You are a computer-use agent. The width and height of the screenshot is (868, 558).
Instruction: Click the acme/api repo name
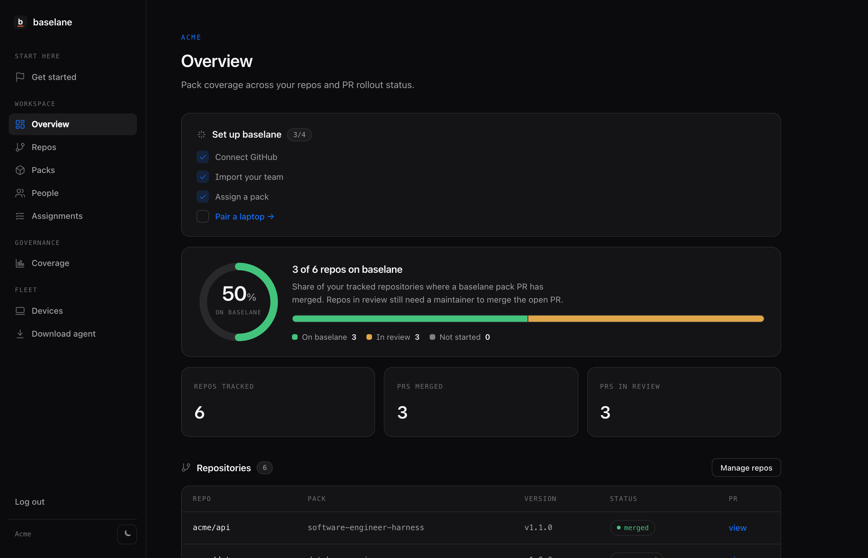[211, 528]
